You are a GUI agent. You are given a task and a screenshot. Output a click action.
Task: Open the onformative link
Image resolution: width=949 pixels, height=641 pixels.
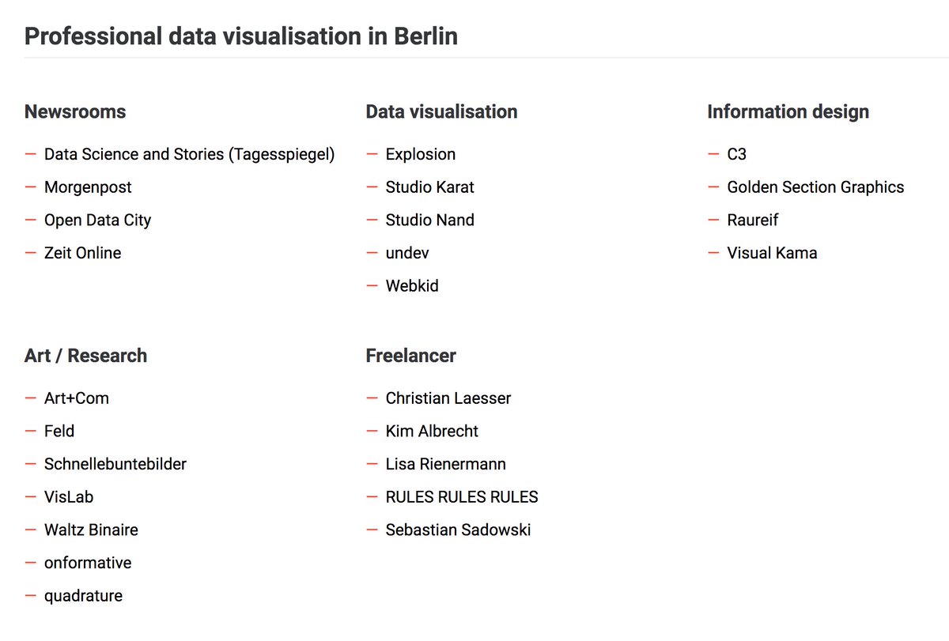click(x=88, y=564)
